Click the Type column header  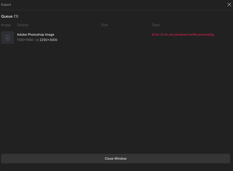(155, 25)
